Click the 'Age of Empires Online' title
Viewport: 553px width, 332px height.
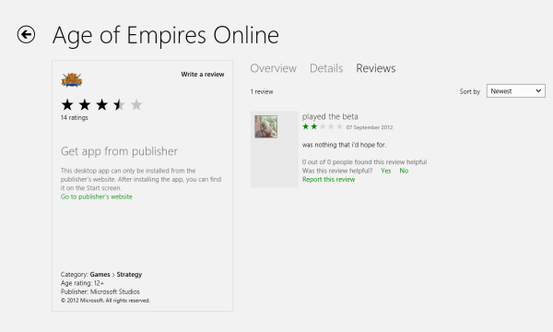(166, 35)
